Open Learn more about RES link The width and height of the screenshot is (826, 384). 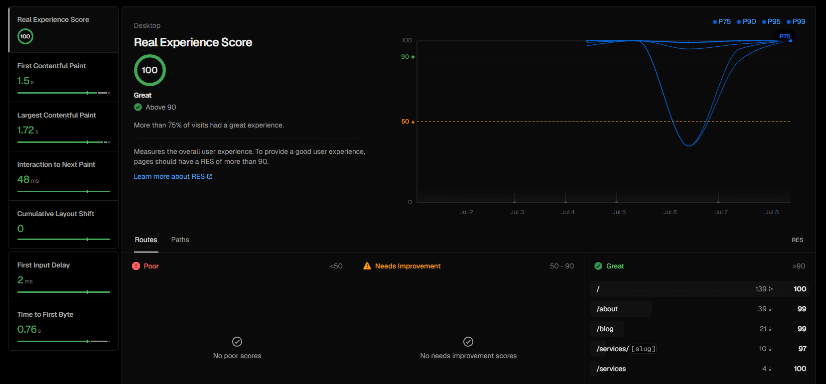[x=173, y=176]
